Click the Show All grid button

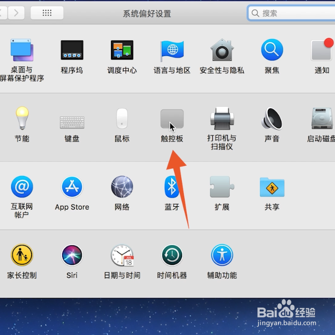[x=47, y=13]
